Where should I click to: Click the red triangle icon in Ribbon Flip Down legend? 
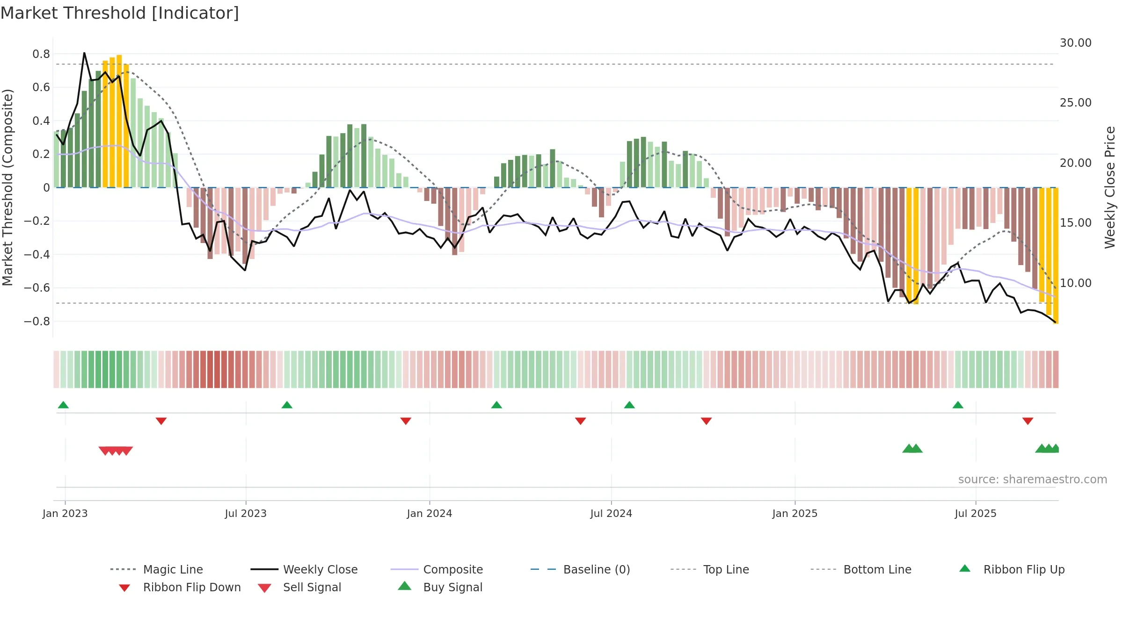pyautogui.click(x=124, y=588)
